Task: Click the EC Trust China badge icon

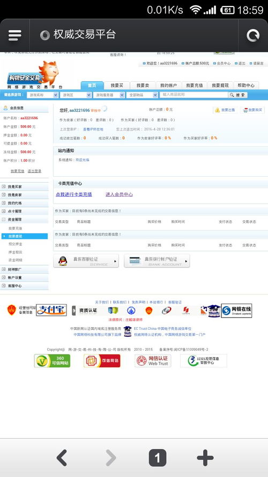Action: [x=128, y=331]
